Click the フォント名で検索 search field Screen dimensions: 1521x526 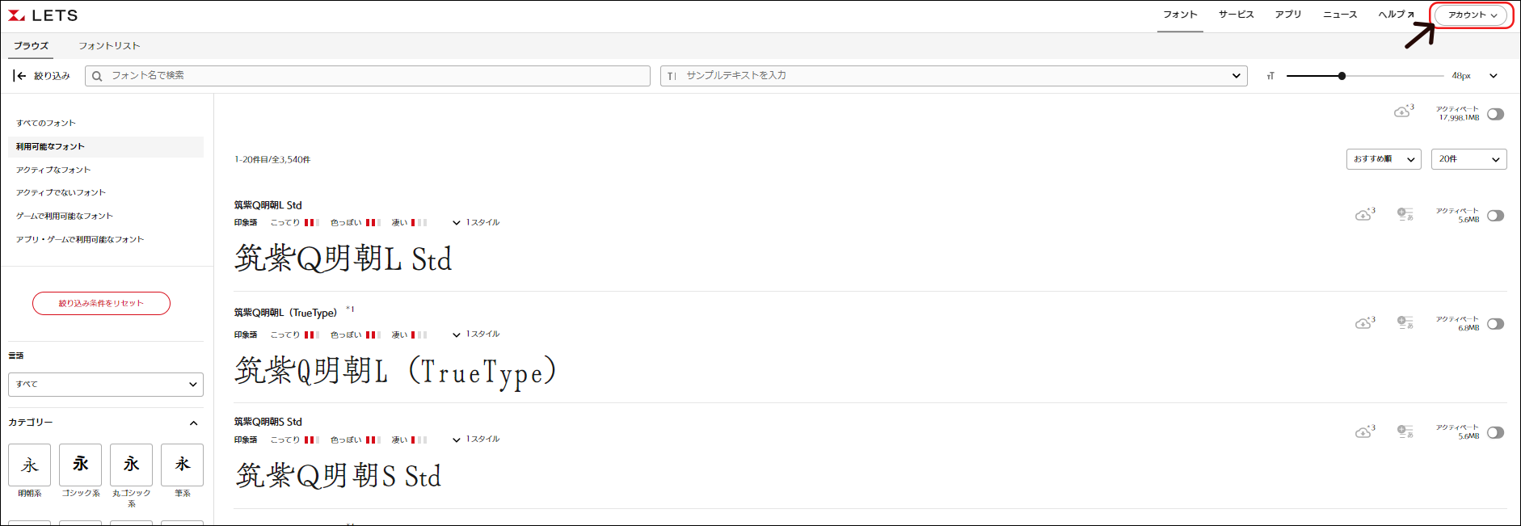pyautogui.click(x=368, y=76)
